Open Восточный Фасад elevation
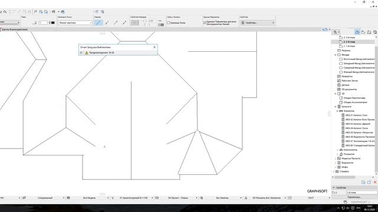 click(359, 59)
